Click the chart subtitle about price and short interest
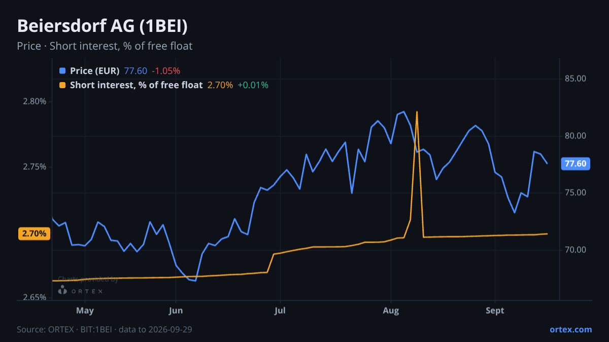Viewport: 609px width, 342px height. pos(105,46)
